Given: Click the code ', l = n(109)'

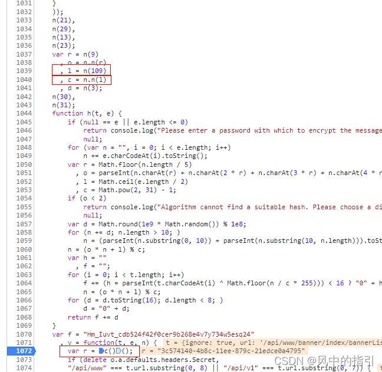Looking at the screenshot, I should [83, 71].
